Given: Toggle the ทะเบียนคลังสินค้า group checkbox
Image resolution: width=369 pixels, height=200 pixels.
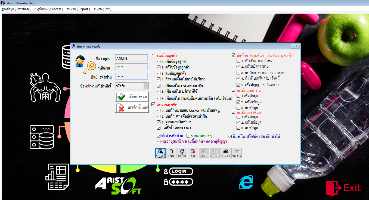Looking at the screenshot, I should [x=234, y=112].
